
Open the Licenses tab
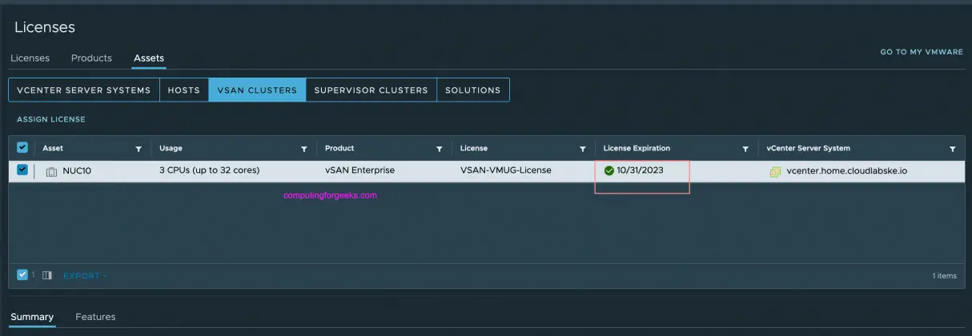point(30,58)
